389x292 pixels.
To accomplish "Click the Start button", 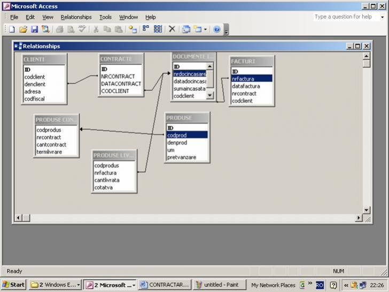I will pyautogui.click(x=13, y=285).
